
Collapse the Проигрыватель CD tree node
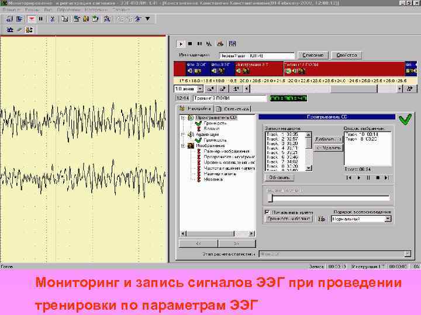183,118
